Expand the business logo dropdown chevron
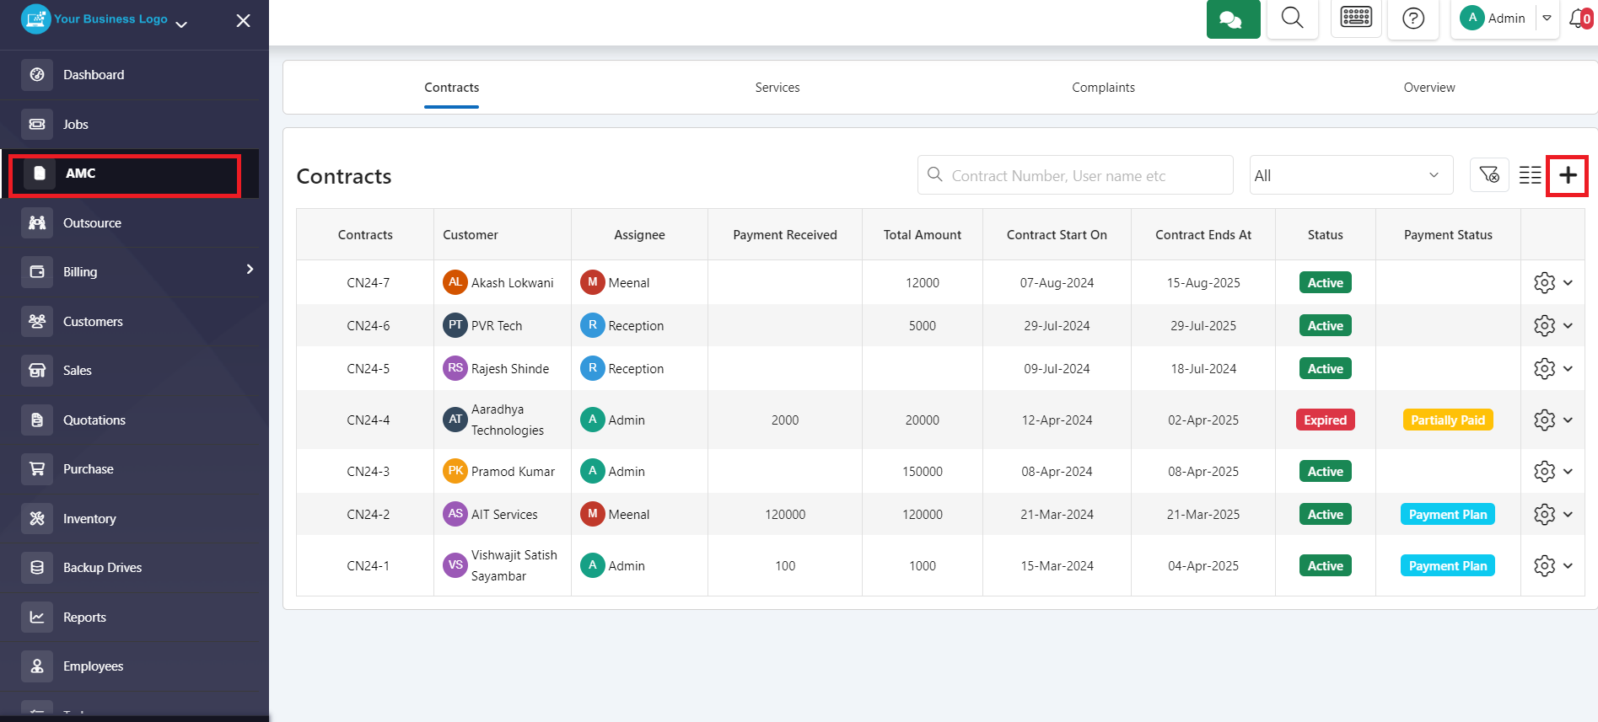1598x722 pixels. click(181, 24)
